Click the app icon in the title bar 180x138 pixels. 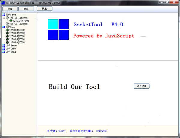(x=3, y=3)
